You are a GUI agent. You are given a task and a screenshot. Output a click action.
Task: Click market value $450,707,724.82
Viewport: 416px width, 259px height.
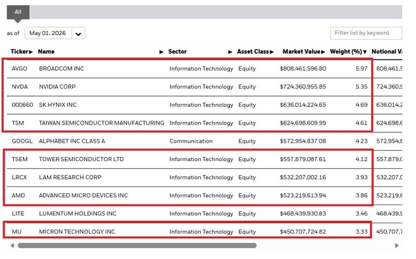(x=303, y=232)
